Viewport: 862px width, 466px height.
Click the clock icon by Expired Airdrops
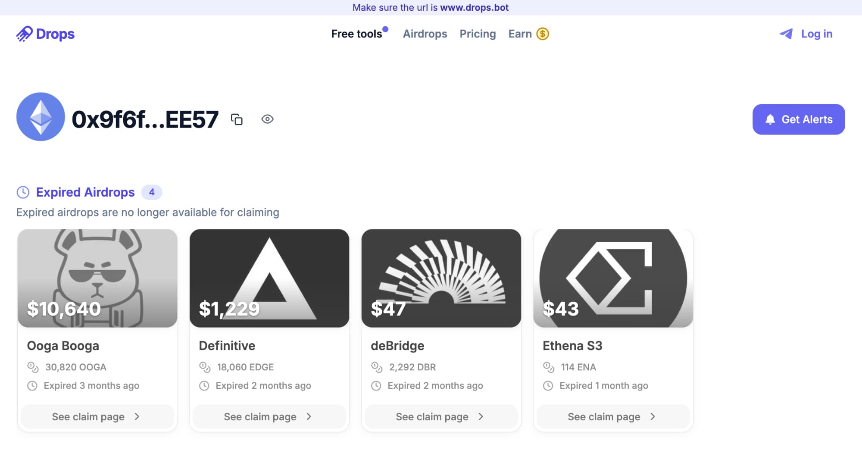23,192
